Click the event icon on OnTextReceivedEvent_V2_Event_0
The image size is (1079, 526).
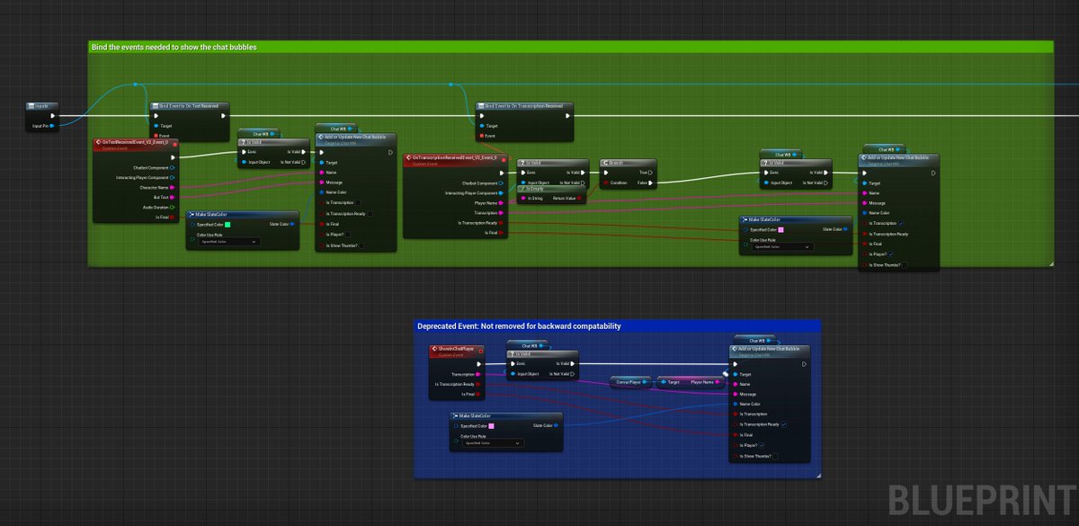click(98, 142)
